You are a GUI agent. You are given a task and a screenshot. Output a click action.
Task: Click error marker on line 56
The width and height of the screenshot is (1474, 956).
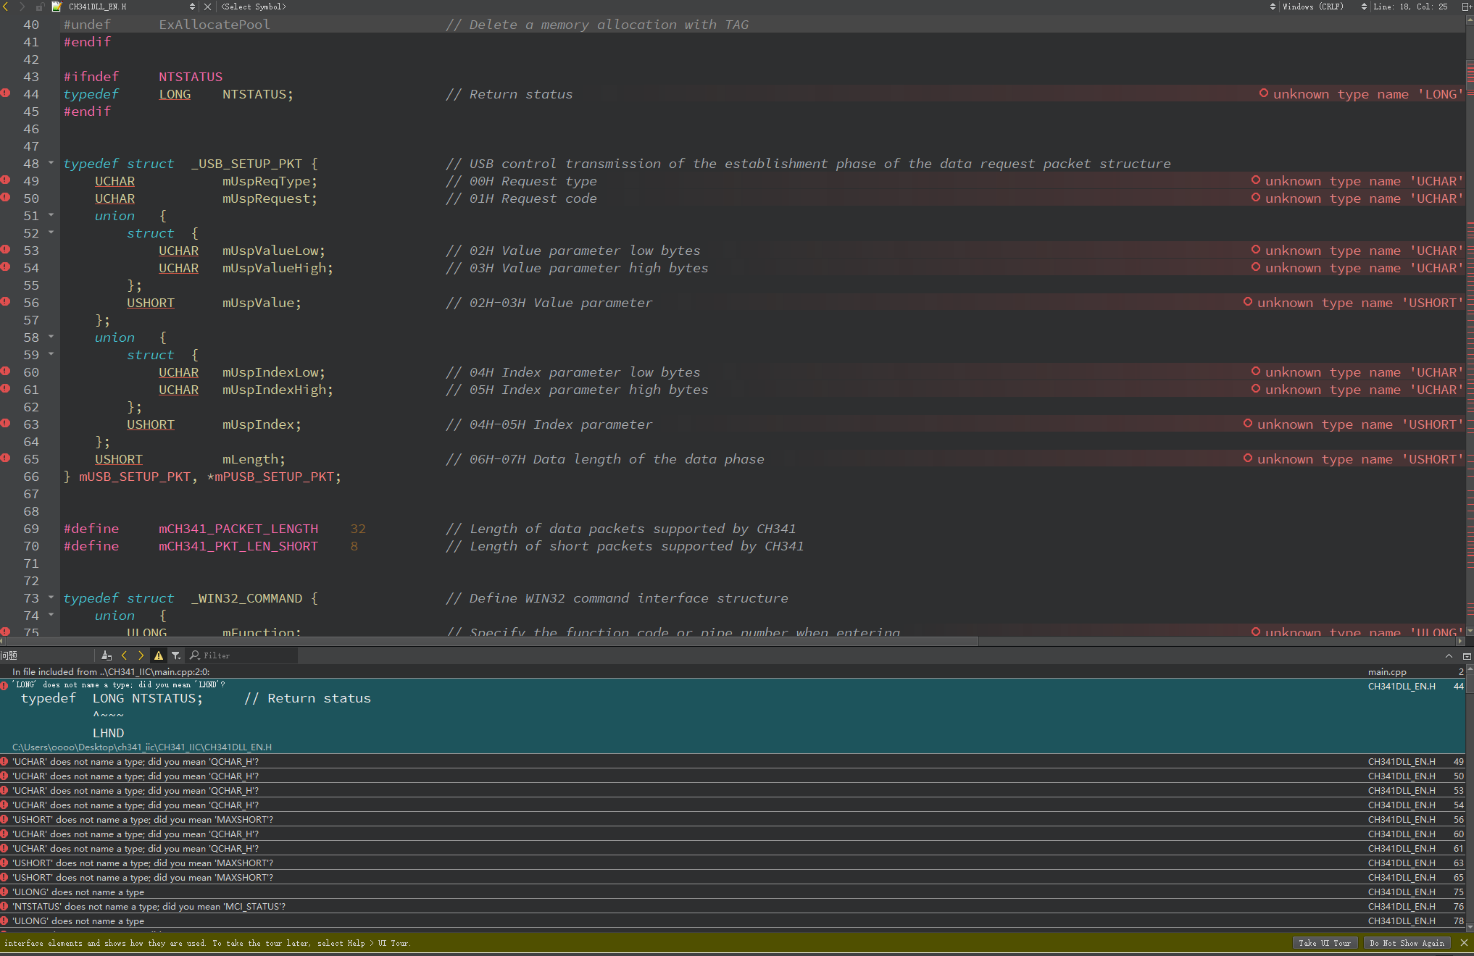tap(5, 301)
